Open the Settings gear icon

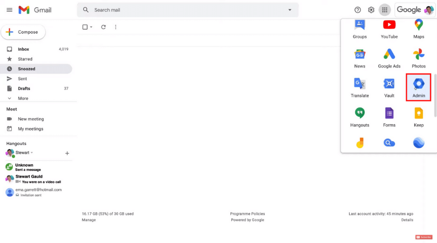click(371, 10)
